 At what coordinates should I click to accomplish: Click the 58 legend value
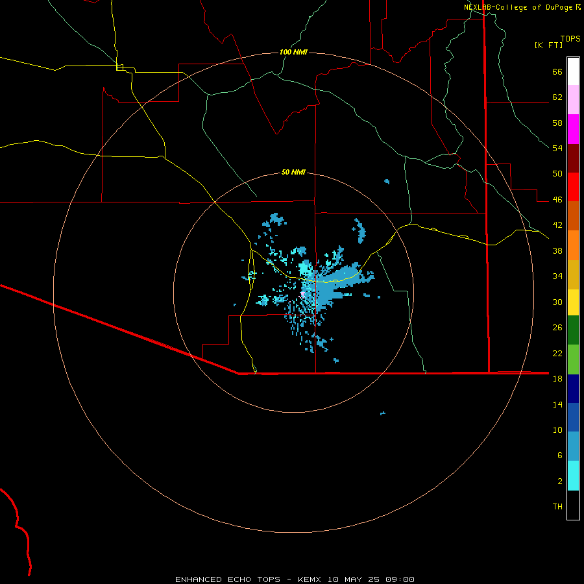point(557,123)
